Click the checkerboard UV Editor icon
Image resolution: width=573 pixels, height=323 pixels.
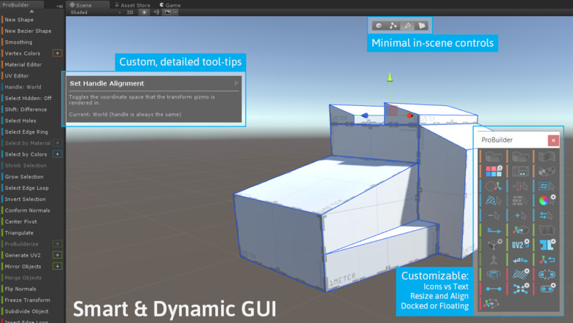pos(547,171)
